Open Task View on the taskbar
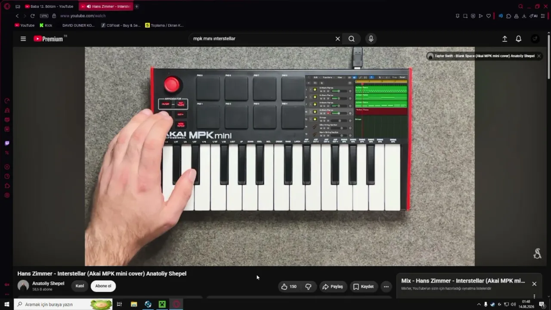This screenshot has height=310, width=551. tap(119, 304)
